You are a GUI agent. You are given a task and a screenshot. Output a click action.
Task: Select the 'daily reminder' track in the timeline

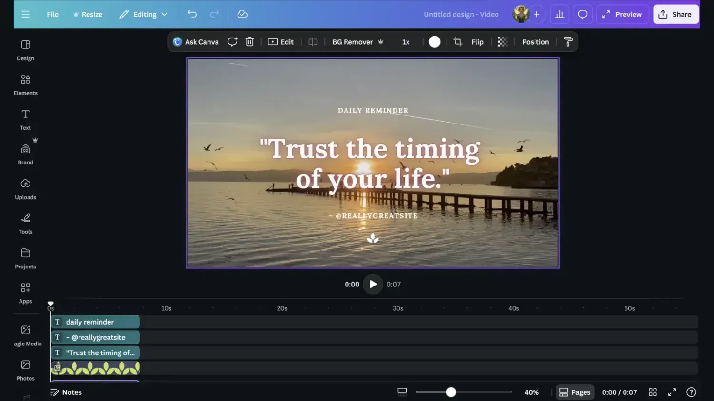pyautogui.click(x=95, y=322)
